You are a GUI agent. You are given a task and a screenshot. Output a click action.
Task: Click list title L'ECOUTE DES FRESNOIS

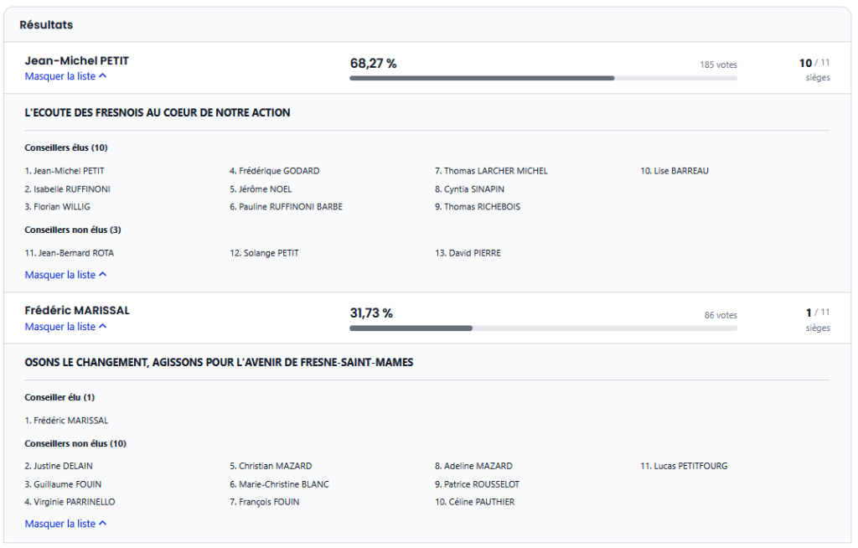tap(158, 113)
